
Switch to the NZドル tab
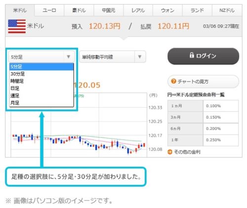(x=227, y=10)
